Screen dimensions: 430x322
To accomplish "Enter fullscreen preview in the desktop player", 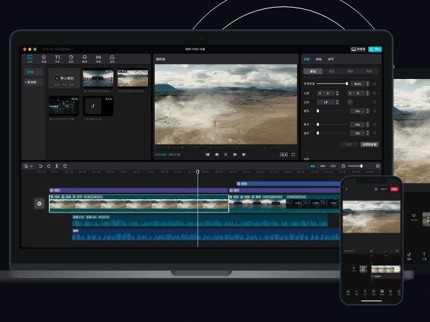I will (293, 154).
